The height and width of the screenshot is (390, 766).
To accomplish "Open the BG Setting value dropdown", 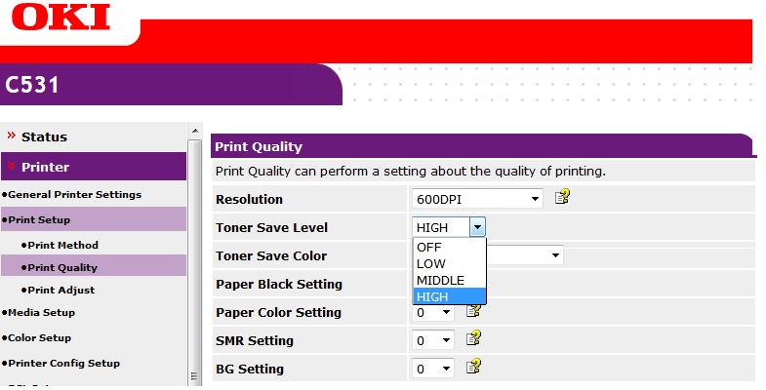I will [x=433, y=369].
